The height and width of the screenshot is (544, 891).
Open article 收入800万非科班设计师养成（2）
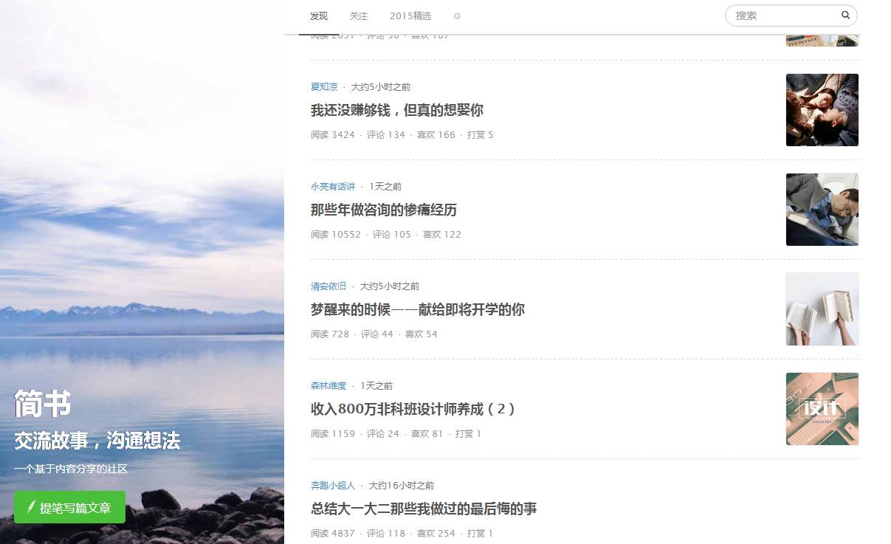(x=413, y=409)
